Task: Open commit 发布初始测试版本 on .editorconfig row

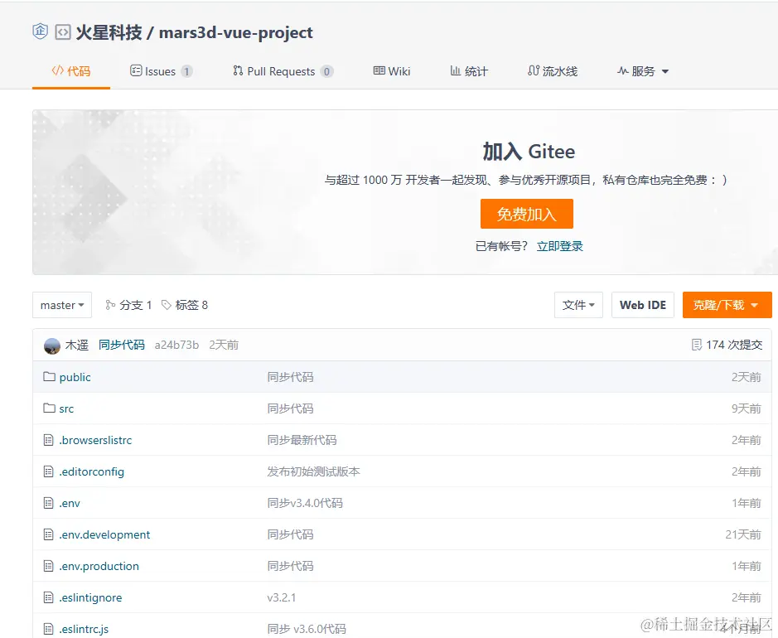Action: coord(313,471)
